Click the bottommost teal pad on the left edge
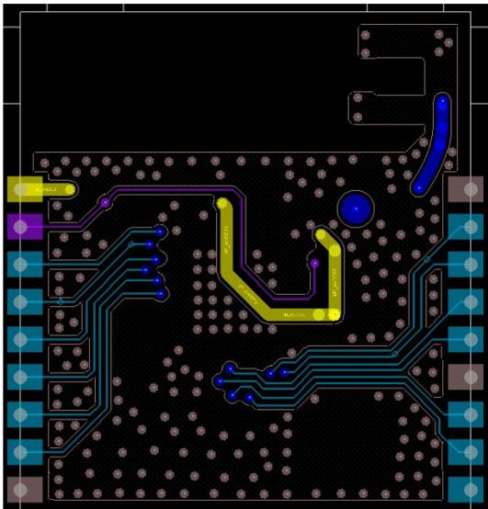The height and width of the screenshot is (509, 488). point(25,452)
